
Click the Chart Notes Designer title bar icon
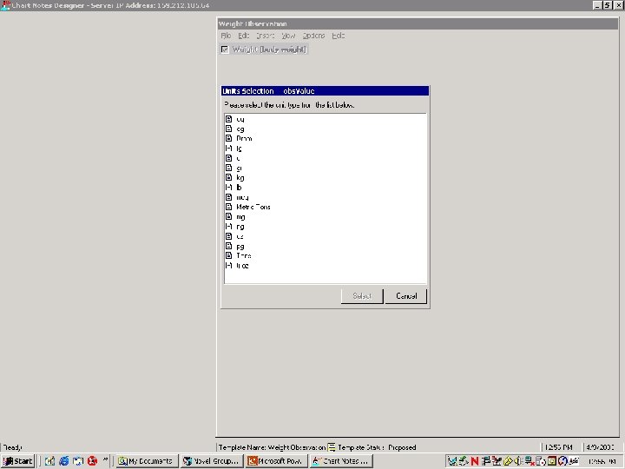pos(5,5)
